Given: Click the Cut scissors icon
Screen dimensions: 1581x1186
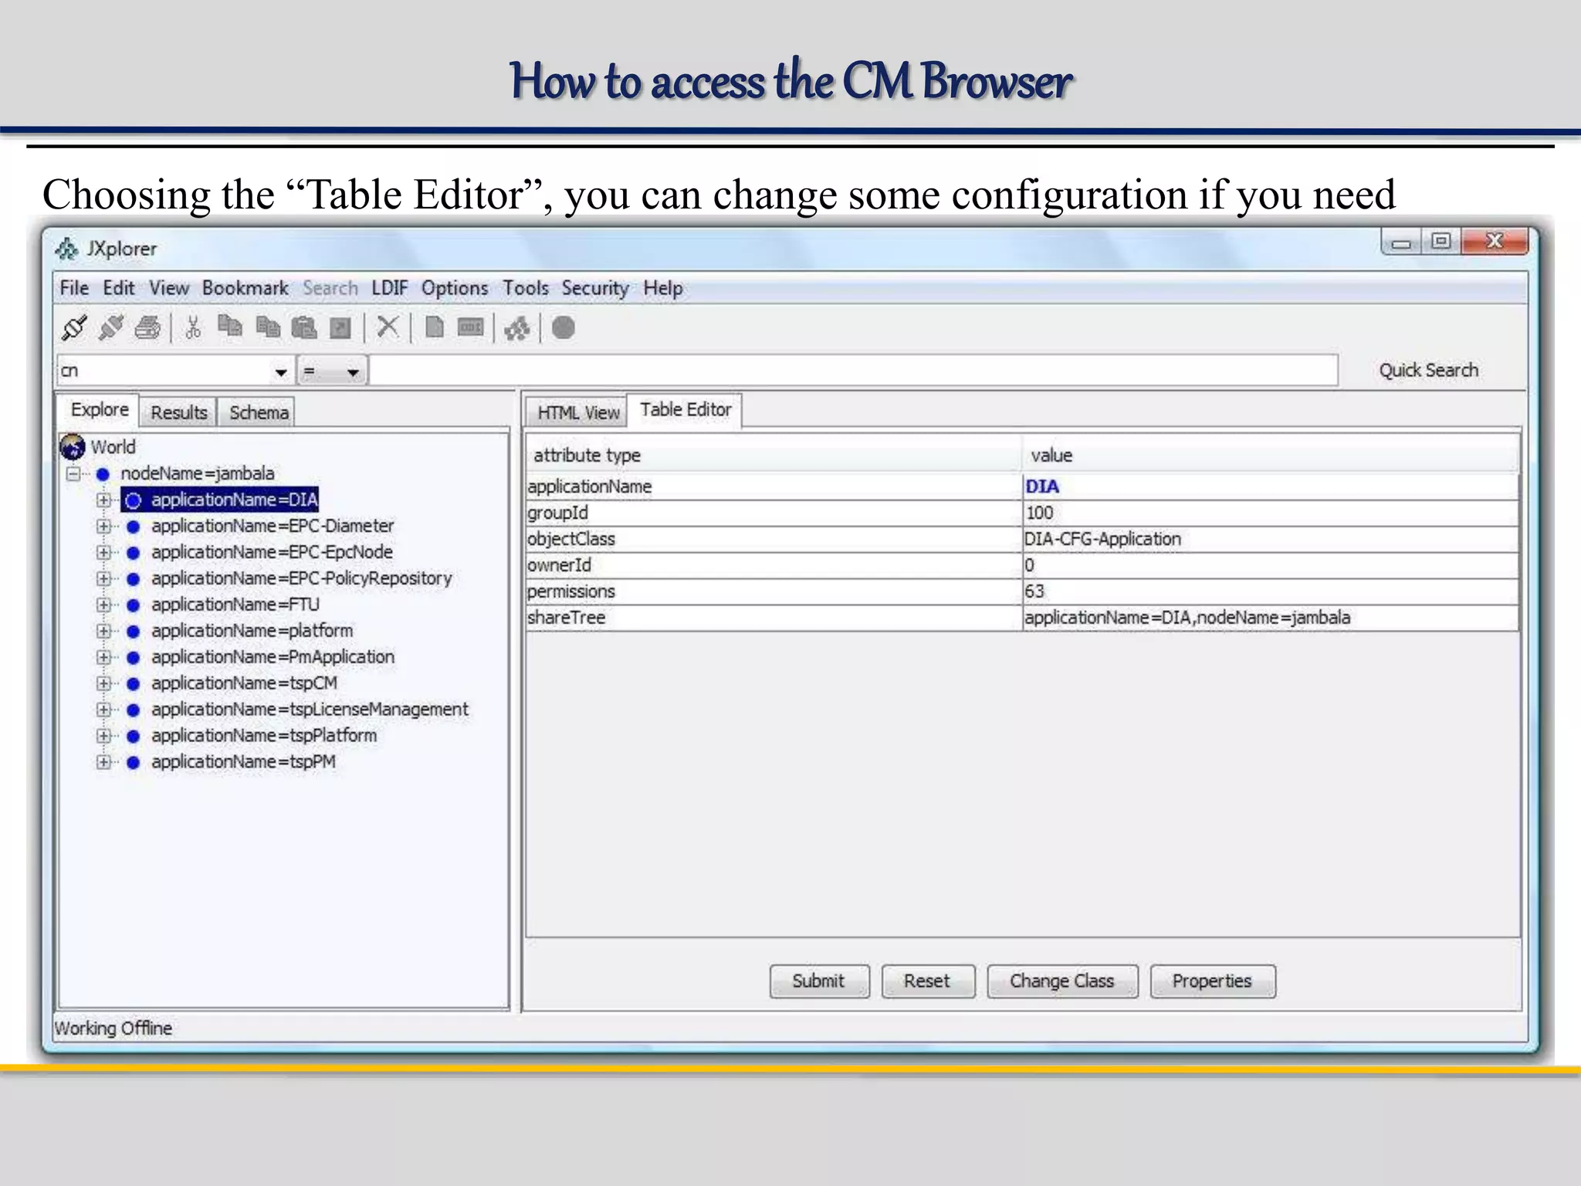Looking at the screenshot, I should (x=193, y=328).
